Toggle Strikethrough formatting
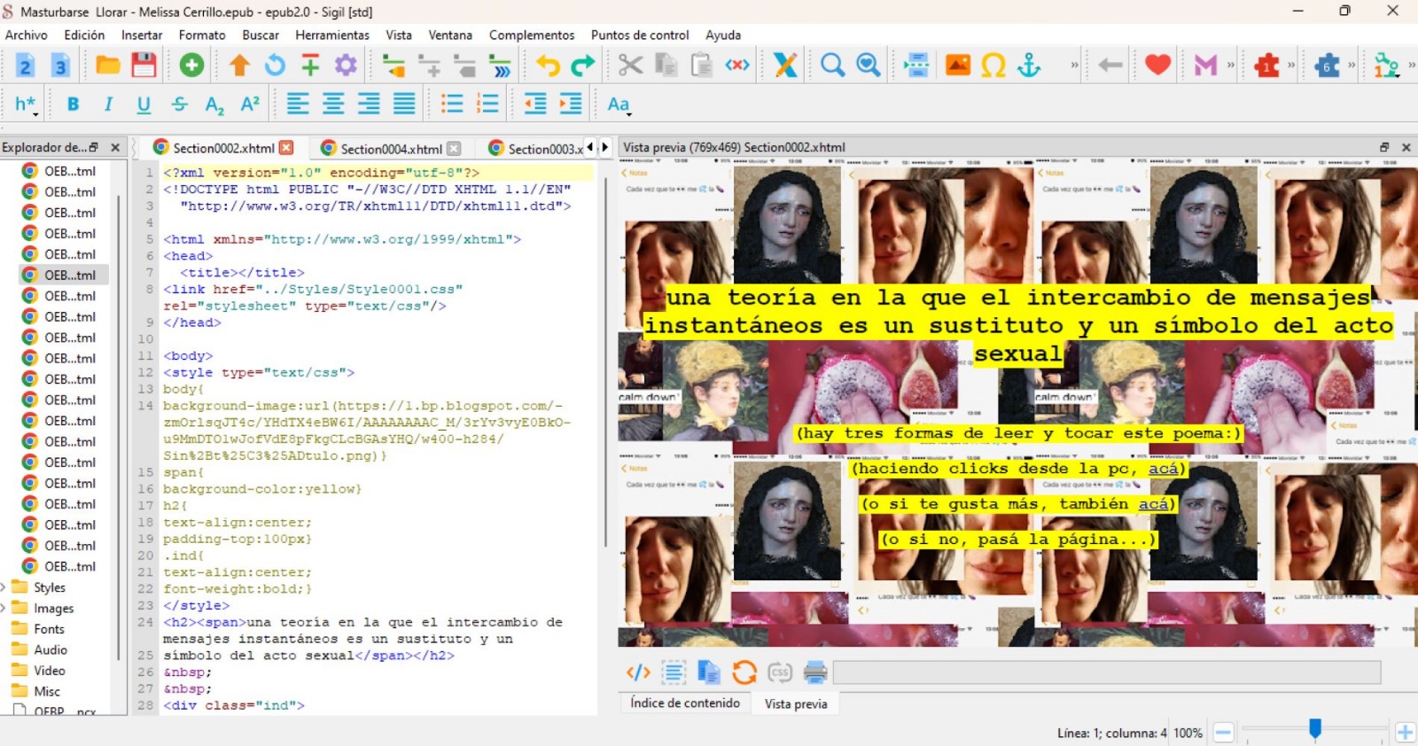The image size is (1418, 746). point(179,105)
